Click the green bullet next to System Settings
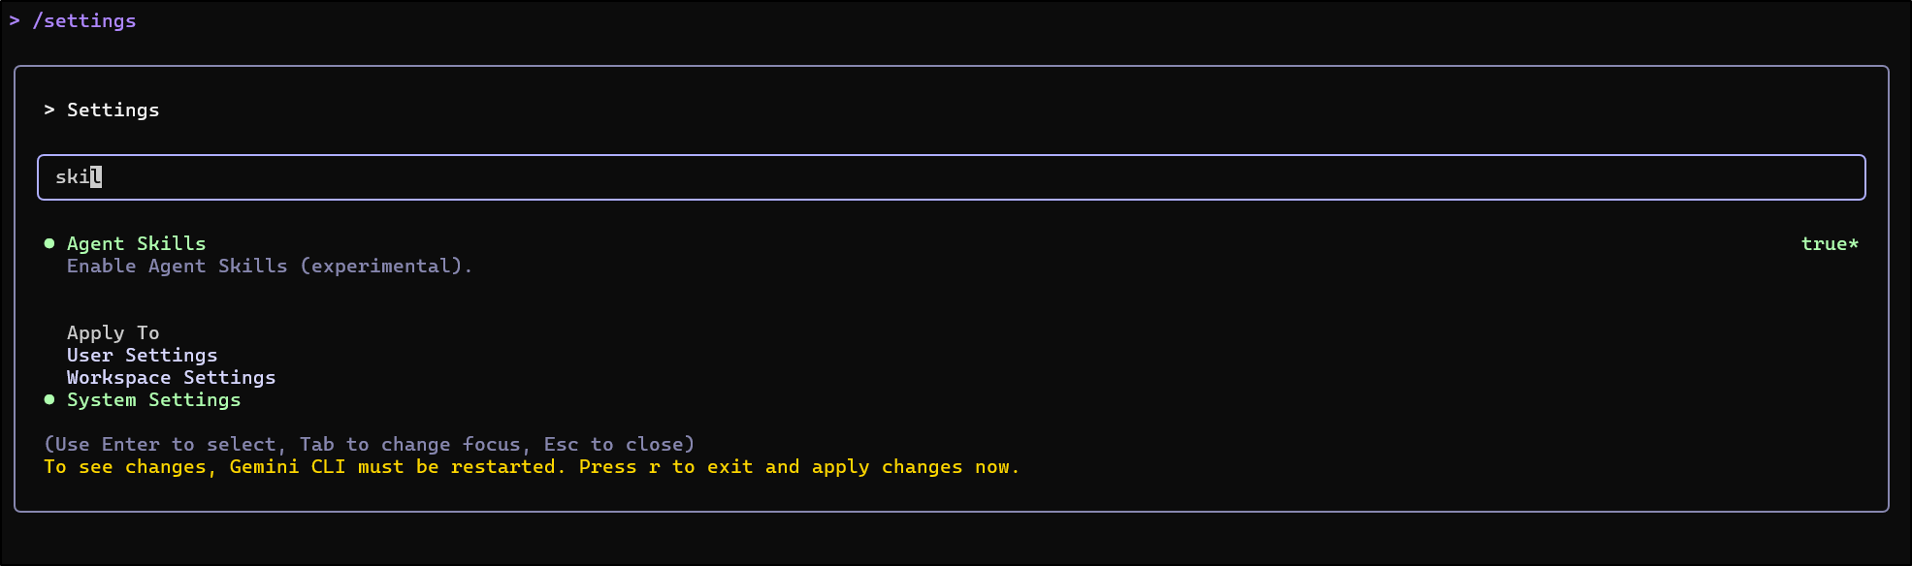The image size is (1912, 566). click(49, 398)
